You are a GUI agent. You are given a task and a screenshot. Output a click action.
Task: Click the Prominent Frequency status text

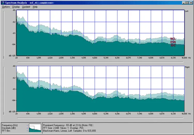[68, 125]
